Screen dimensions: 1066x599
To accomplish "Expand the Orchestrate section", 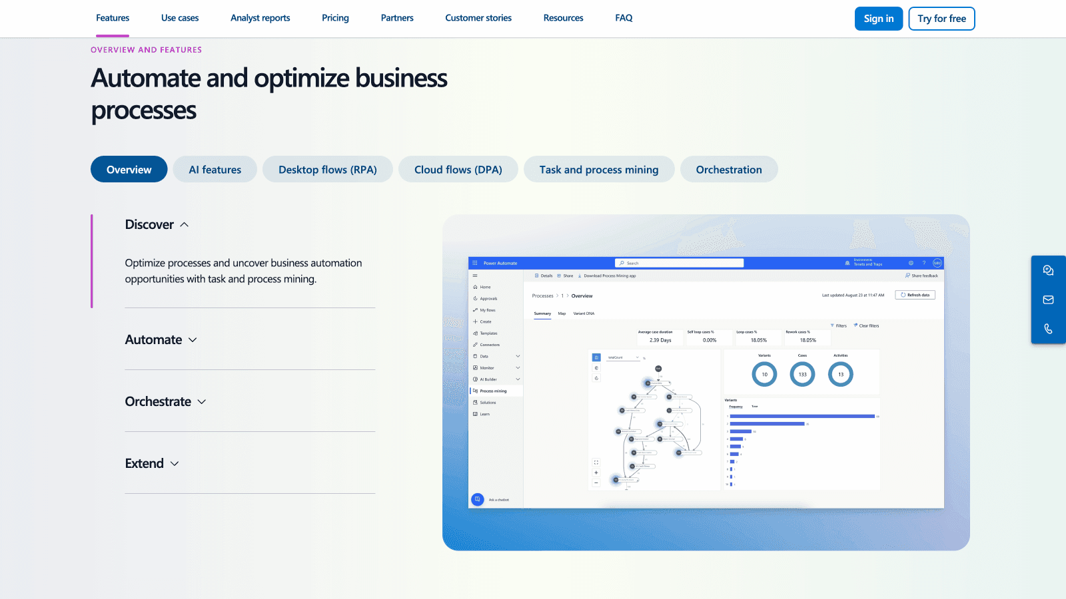I will (166, 402).
